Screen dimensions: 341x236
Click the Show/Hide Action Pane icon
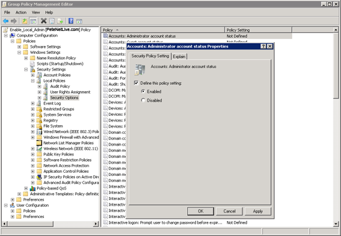(79, 21)
